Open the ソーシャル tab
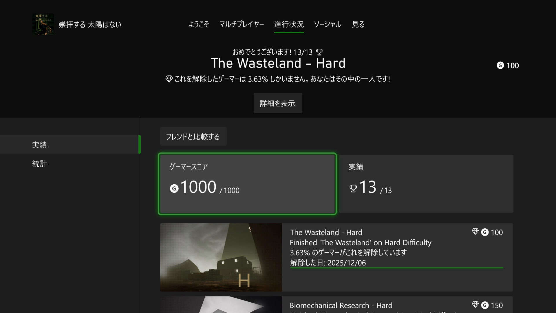Screen dimensions: 556x313 click(x=328, y=24)
